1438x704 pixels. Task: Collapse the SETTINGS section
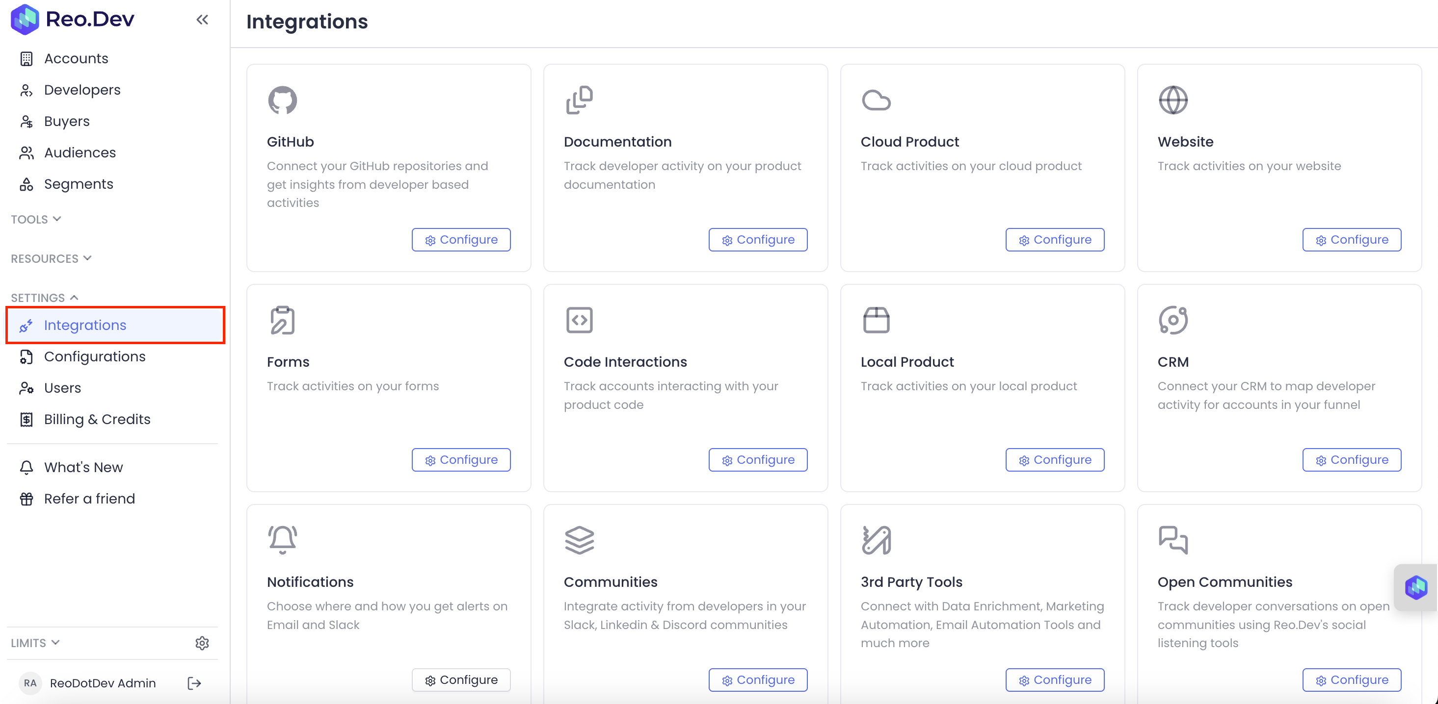45,298
